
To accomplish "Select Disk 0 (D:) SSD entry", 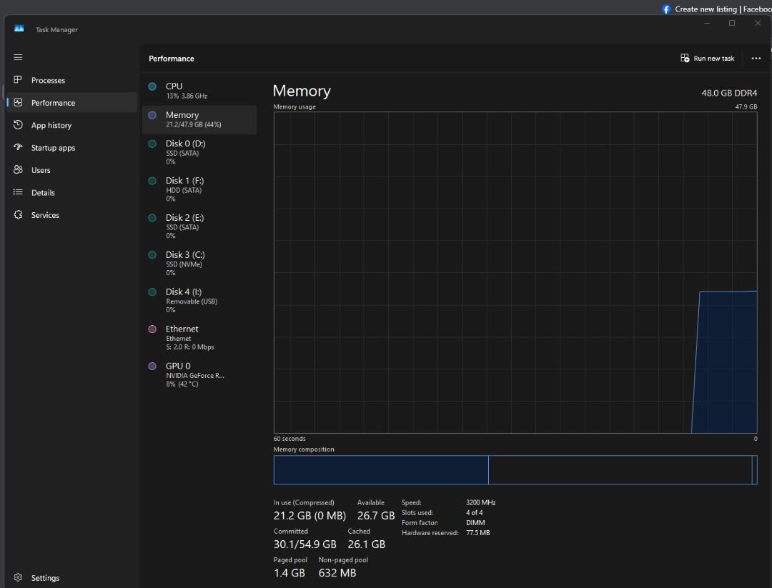I will 199,152.
